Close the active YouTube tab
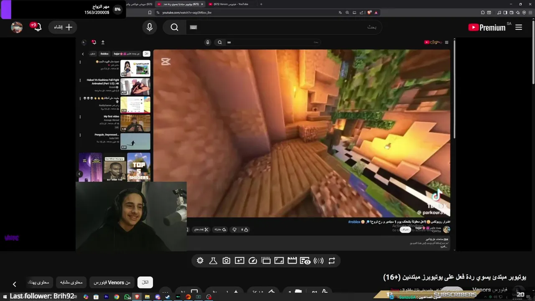Viewport: 535px width, 301px height. coord(202,4)
